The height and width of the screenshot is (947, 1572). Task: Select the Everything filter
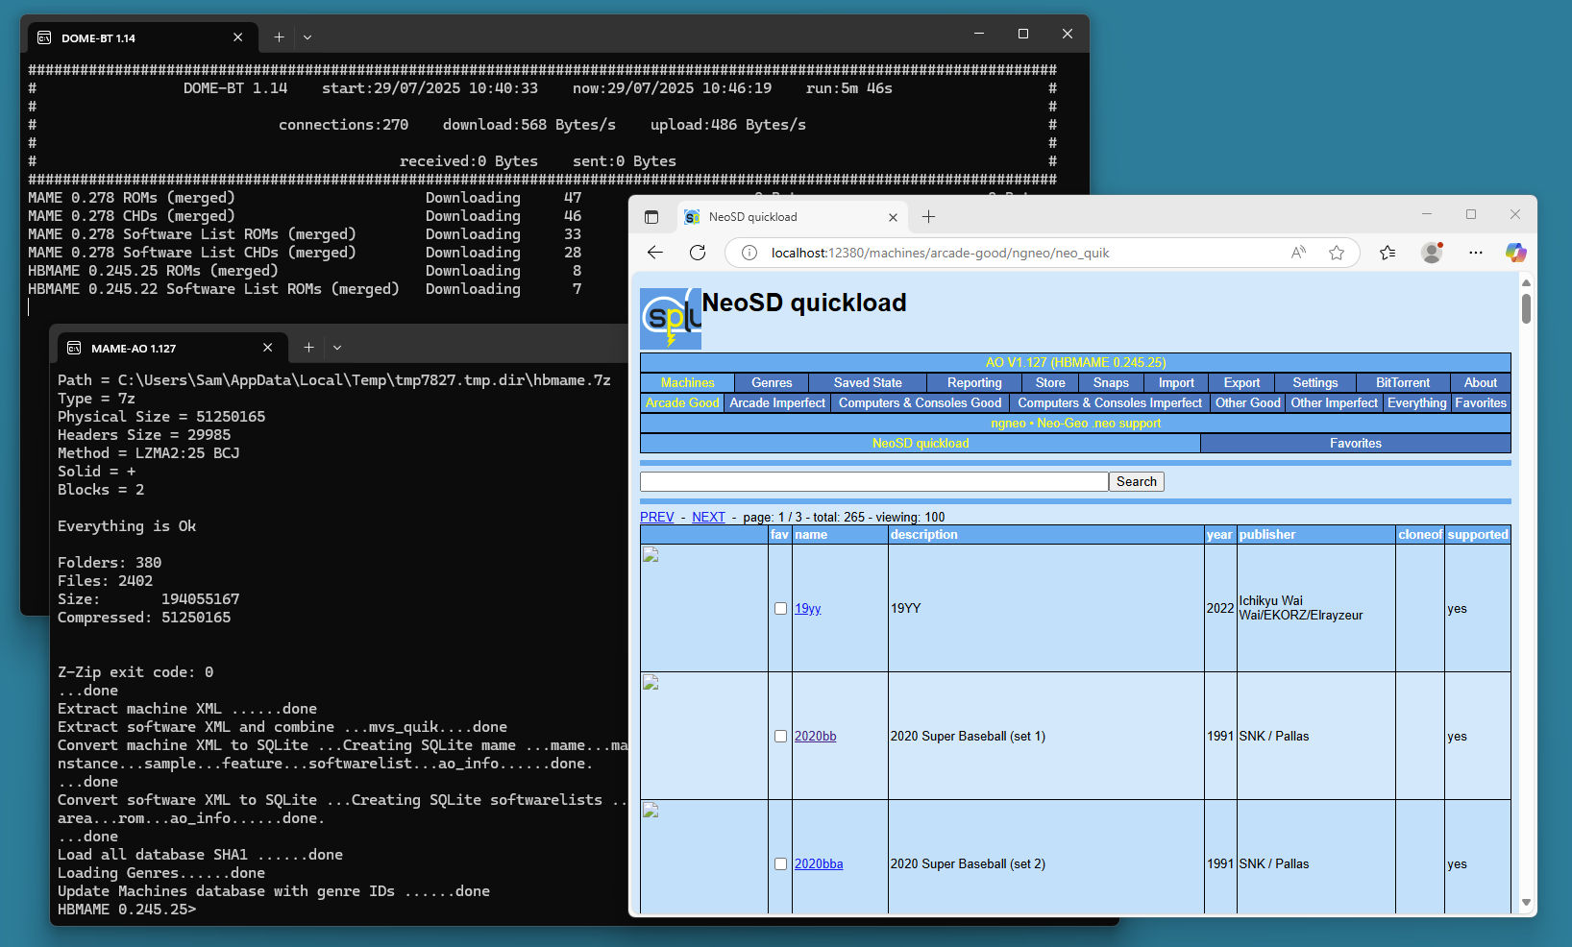click(1417, 402)
